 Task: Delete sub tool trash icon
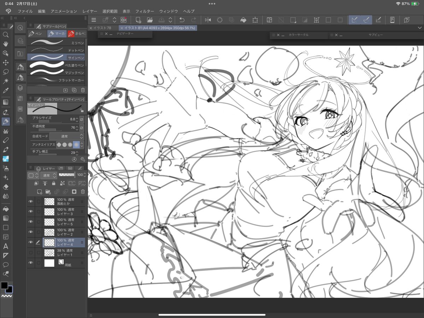point(83,90)
